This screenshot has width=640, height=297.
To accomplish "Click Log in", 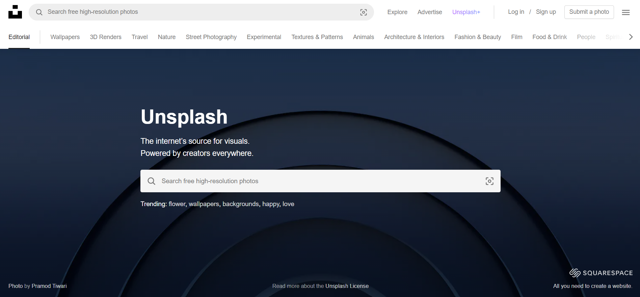I will click(x=516, y=12).
